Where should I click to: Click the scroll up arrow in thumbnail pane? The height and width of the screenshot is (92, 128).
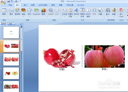tap(22, 27)
